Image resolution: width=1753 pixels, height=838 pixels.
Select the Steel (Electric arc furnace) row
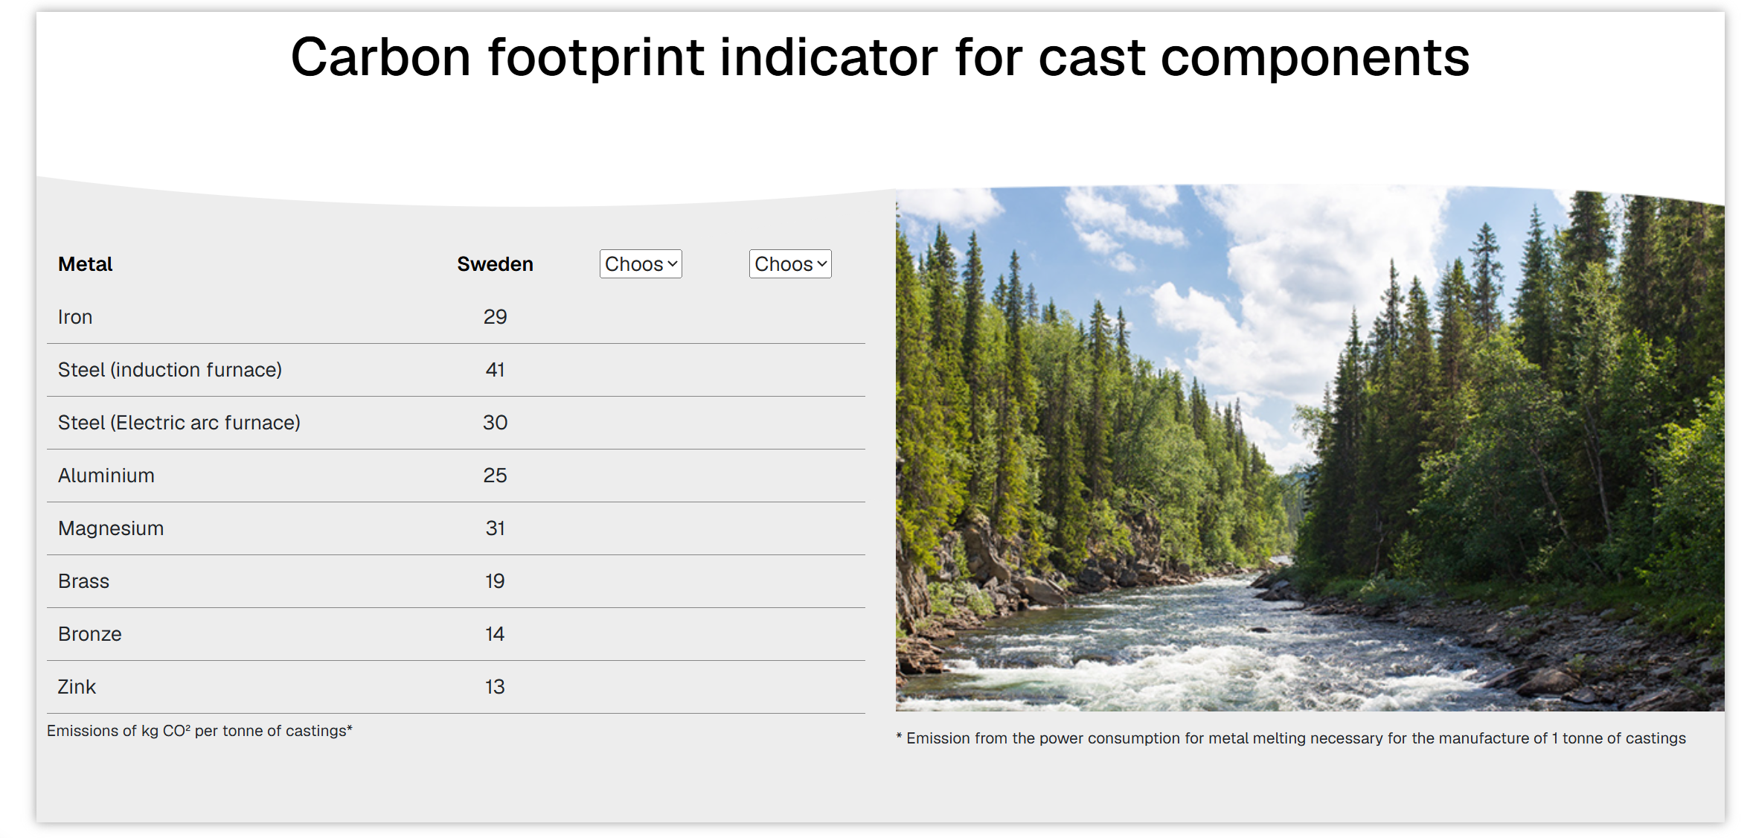point(455,423)
